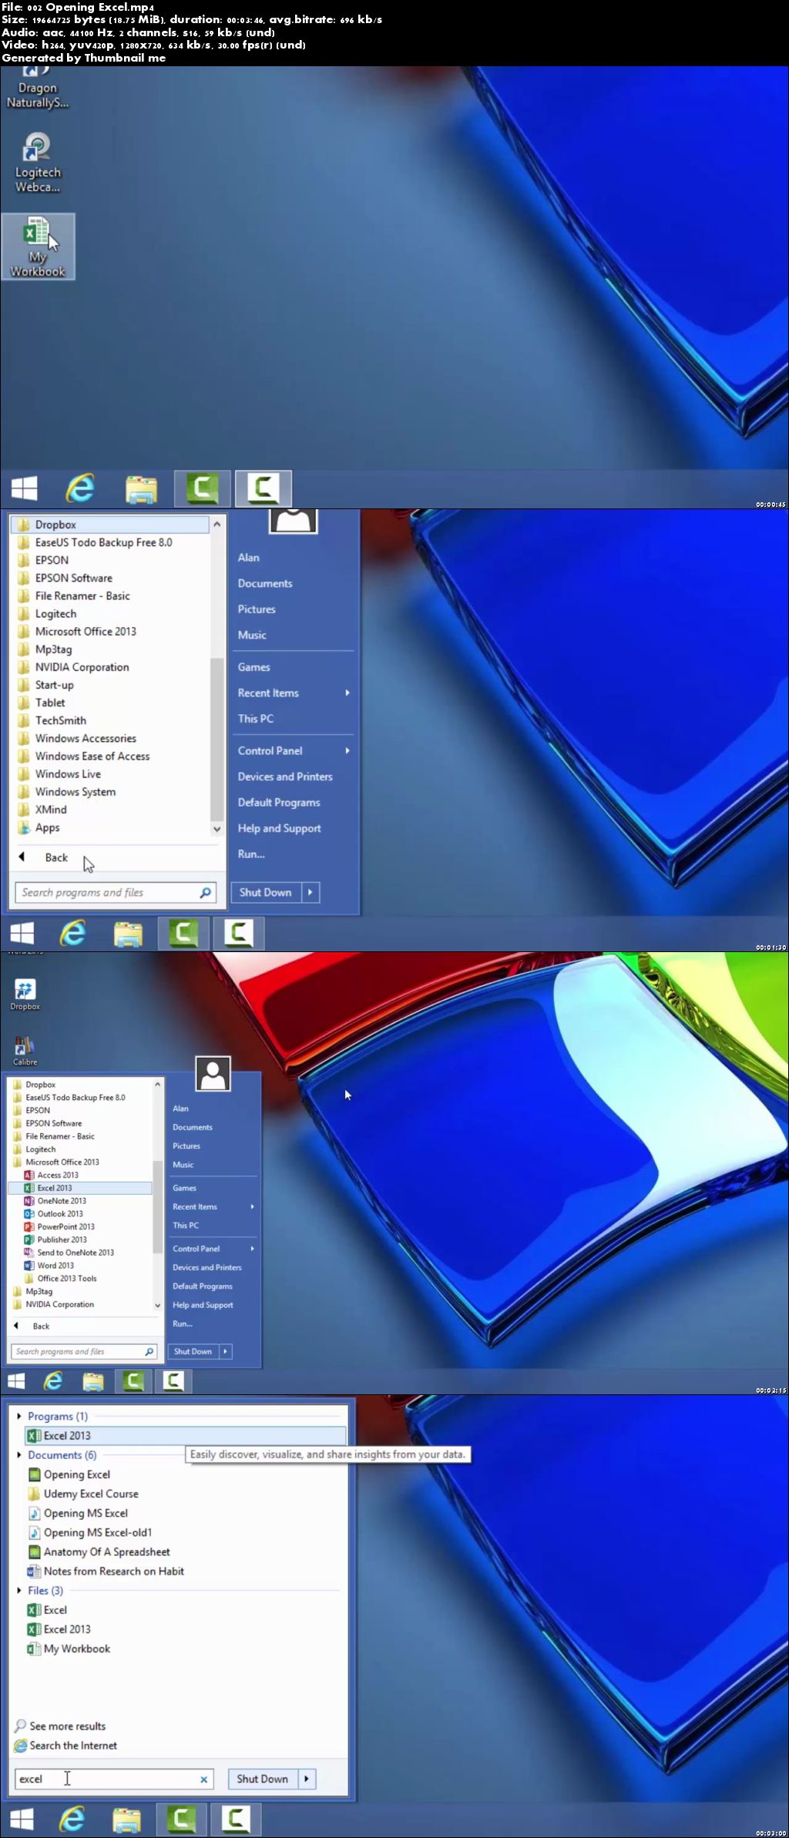Open the Run... command in the 00:01:30 frame

(251, 854)
